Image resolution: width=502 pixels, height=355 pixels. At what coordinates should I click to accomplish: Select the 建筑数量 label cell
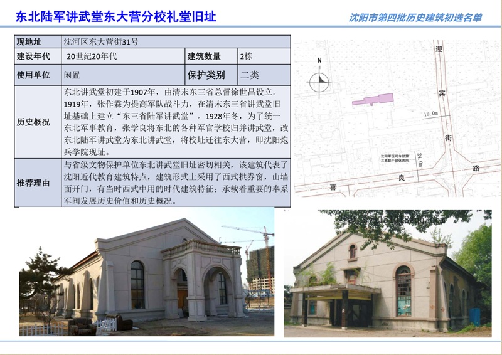coord(211,57)
